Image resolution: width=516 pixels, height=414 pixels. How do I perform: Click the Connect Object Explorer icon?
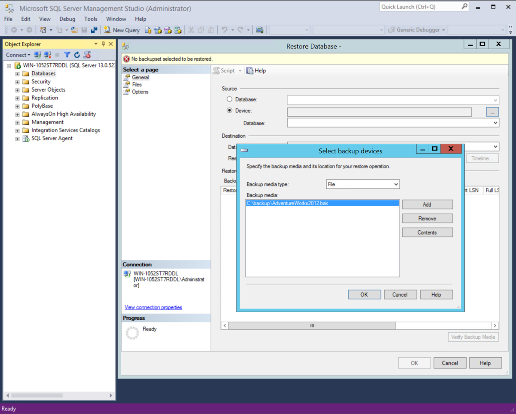click(37, 55)
